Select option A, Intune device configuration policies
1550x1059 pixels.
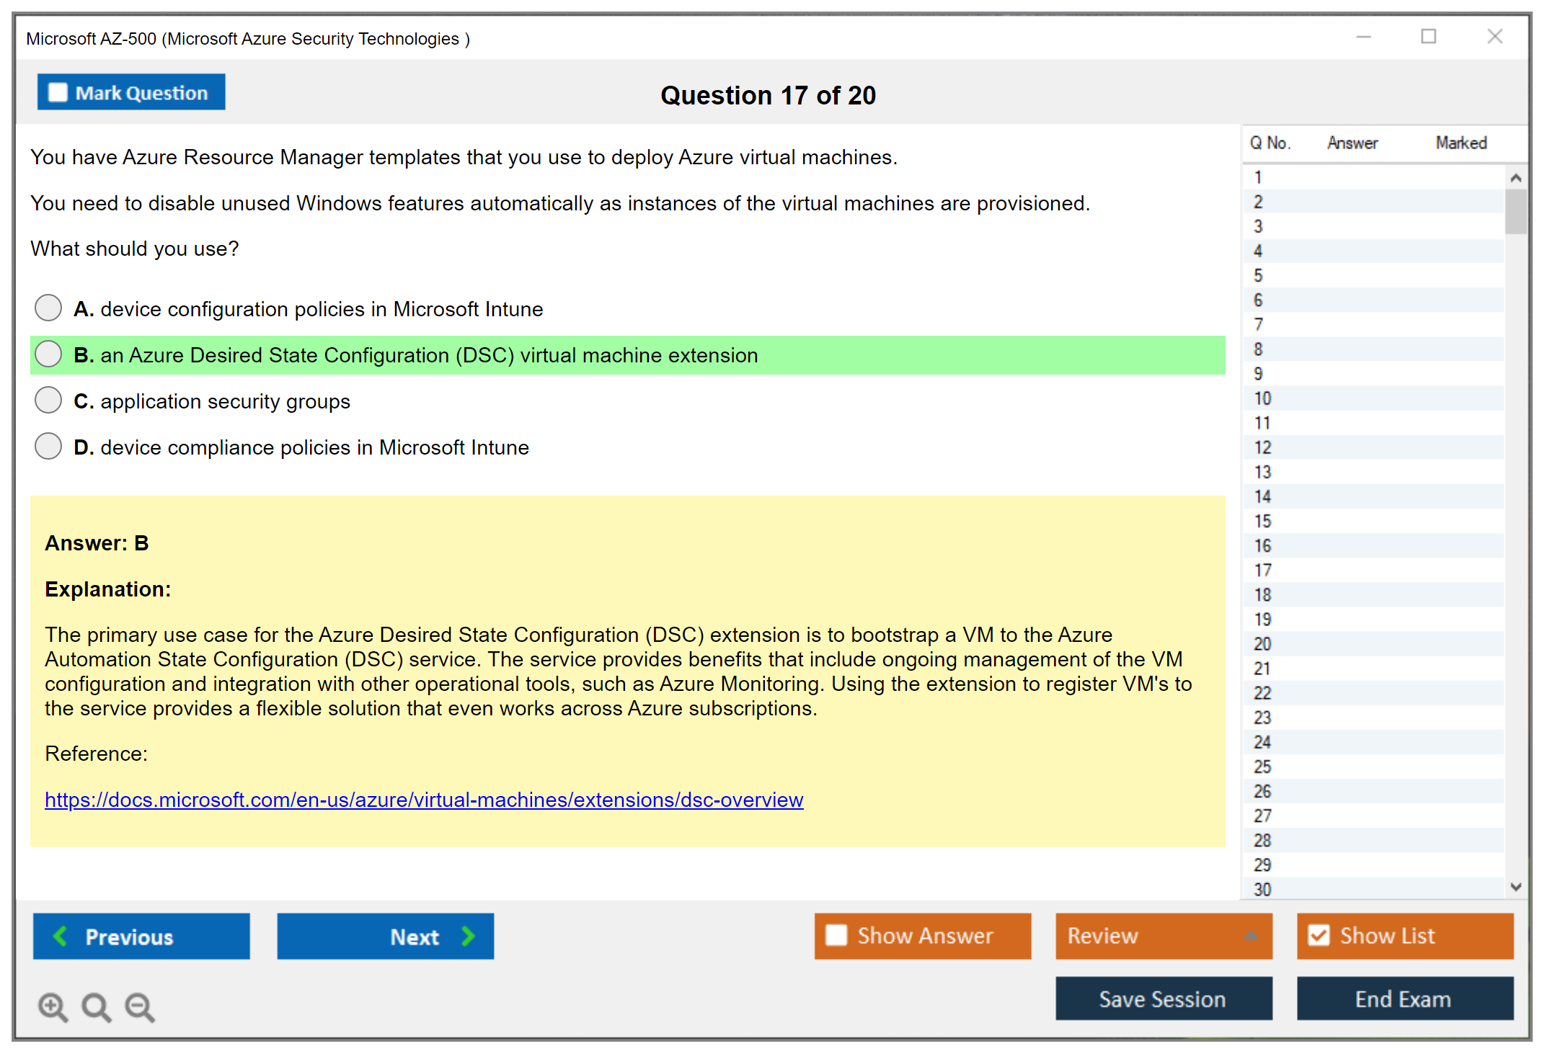(x=48, y=308)
